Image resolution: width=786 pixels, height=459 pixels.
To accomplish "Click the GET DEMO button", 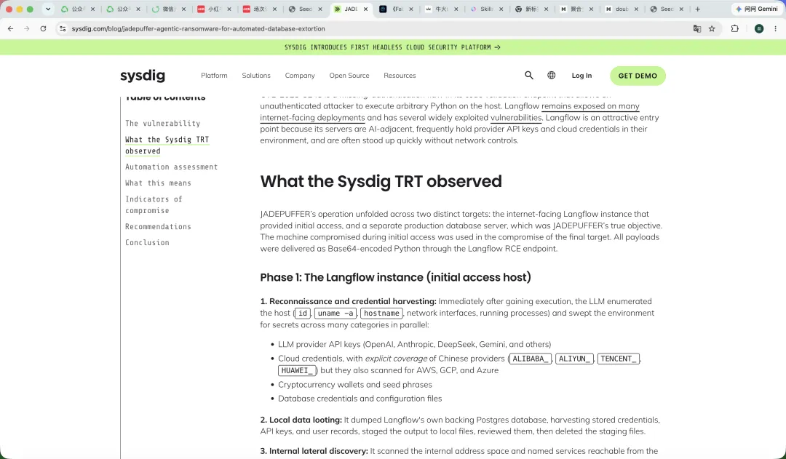I will (638, 76).
